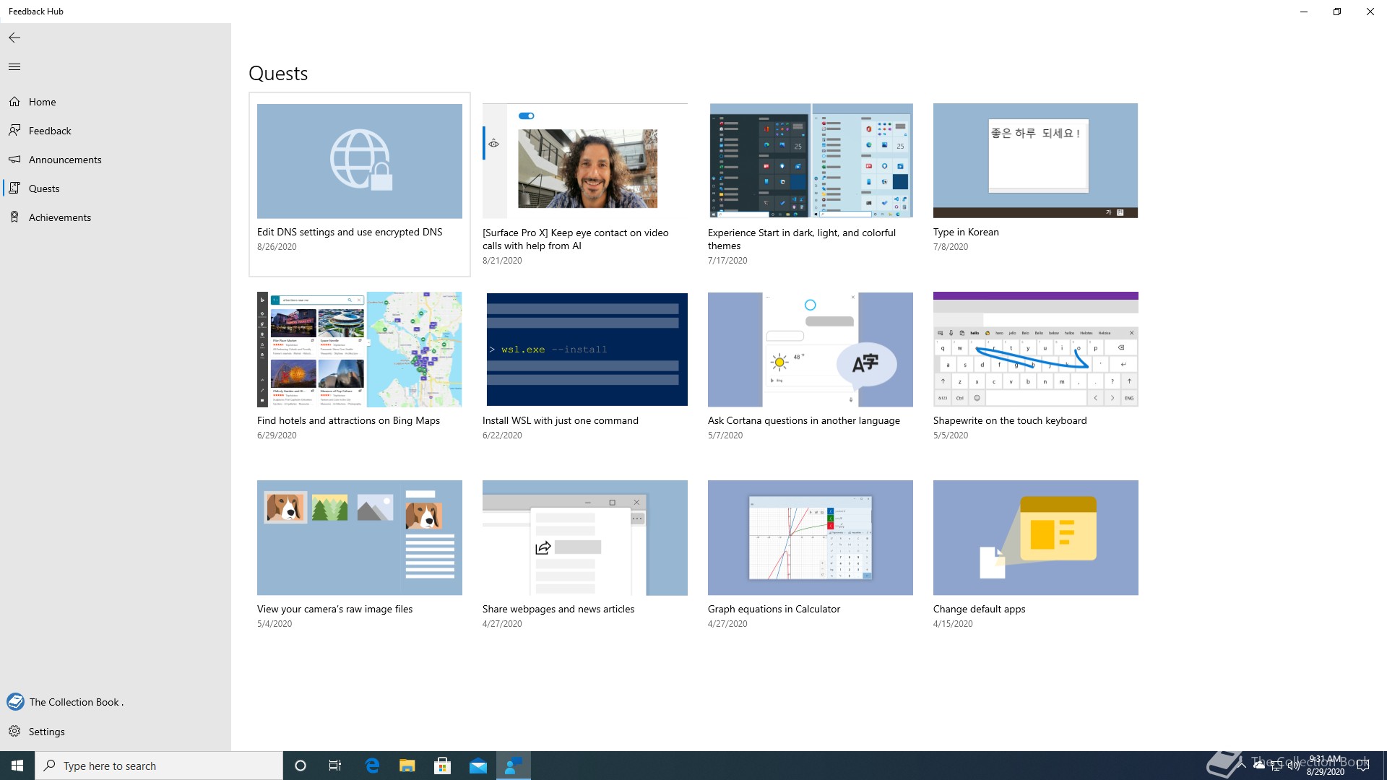Open Settings in the sidebar

tap(116, 732)
